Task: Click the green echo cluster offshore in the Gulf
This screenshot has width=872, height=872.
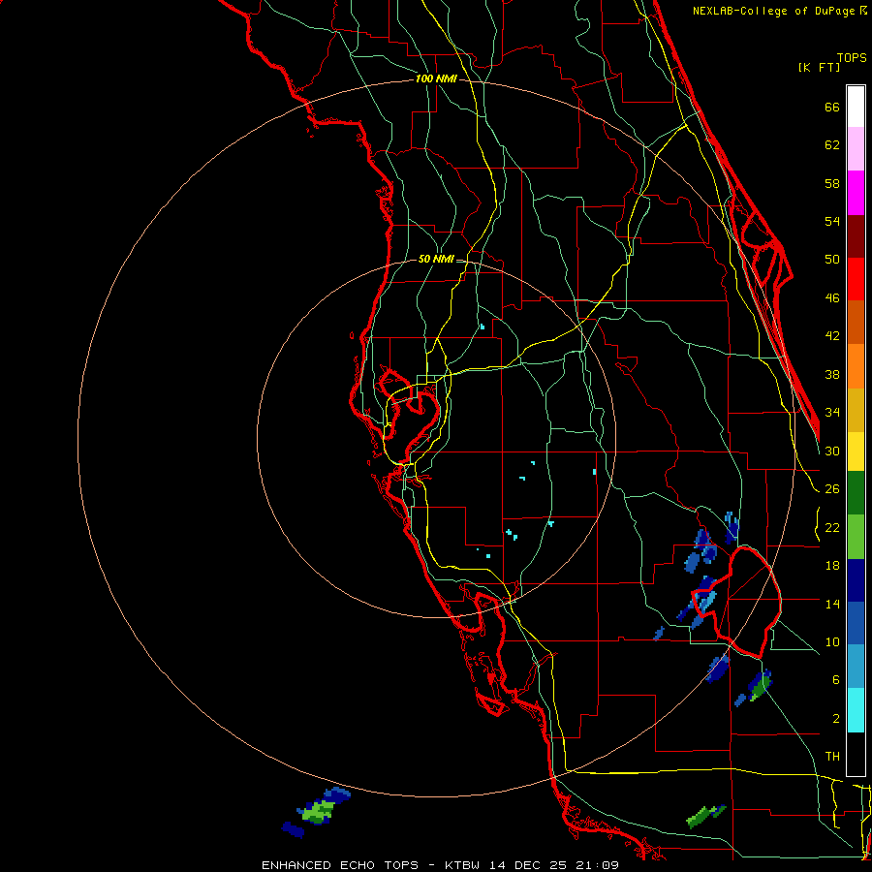Action: pos(317,811)
